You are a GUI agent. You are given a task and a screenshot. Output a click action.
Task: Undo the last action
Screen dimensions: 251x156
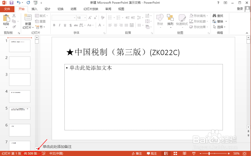[19, 3]
